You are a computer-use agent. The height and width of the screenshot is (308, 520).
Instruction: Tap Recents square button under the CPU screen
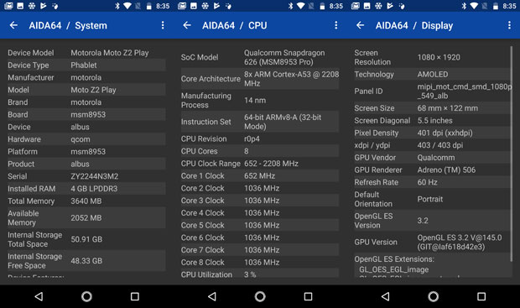click(308, 296)
